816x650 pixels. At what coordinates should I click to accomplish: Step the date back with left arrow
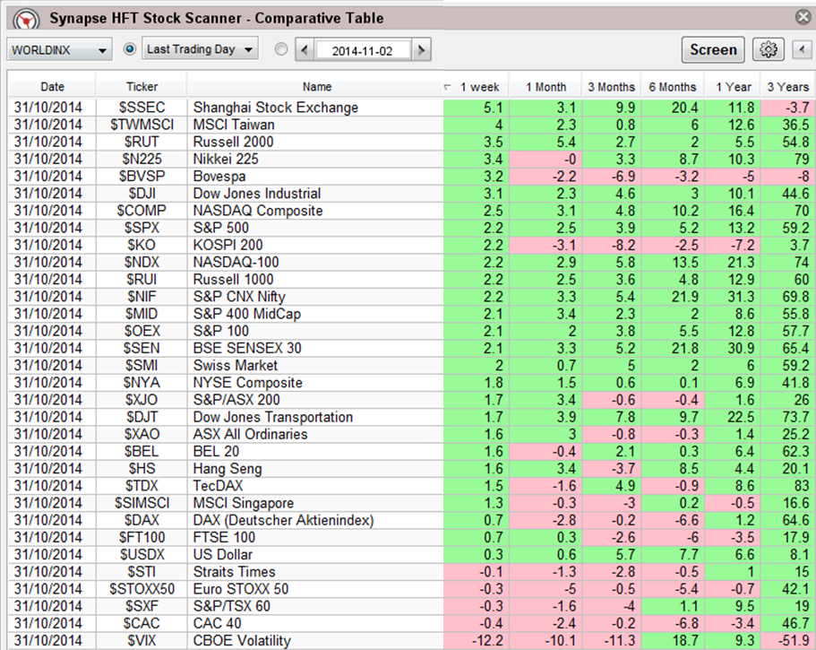(305, 50)
